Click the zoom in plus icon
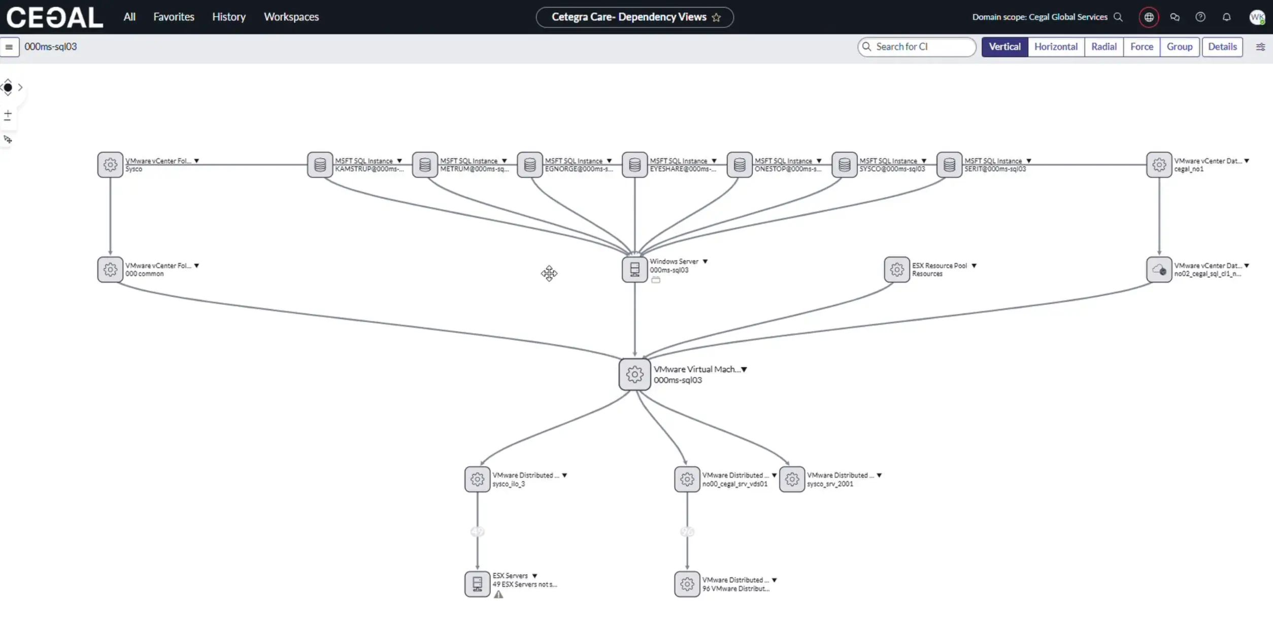This screenshot has height=633, width=1273. point(8,112)
